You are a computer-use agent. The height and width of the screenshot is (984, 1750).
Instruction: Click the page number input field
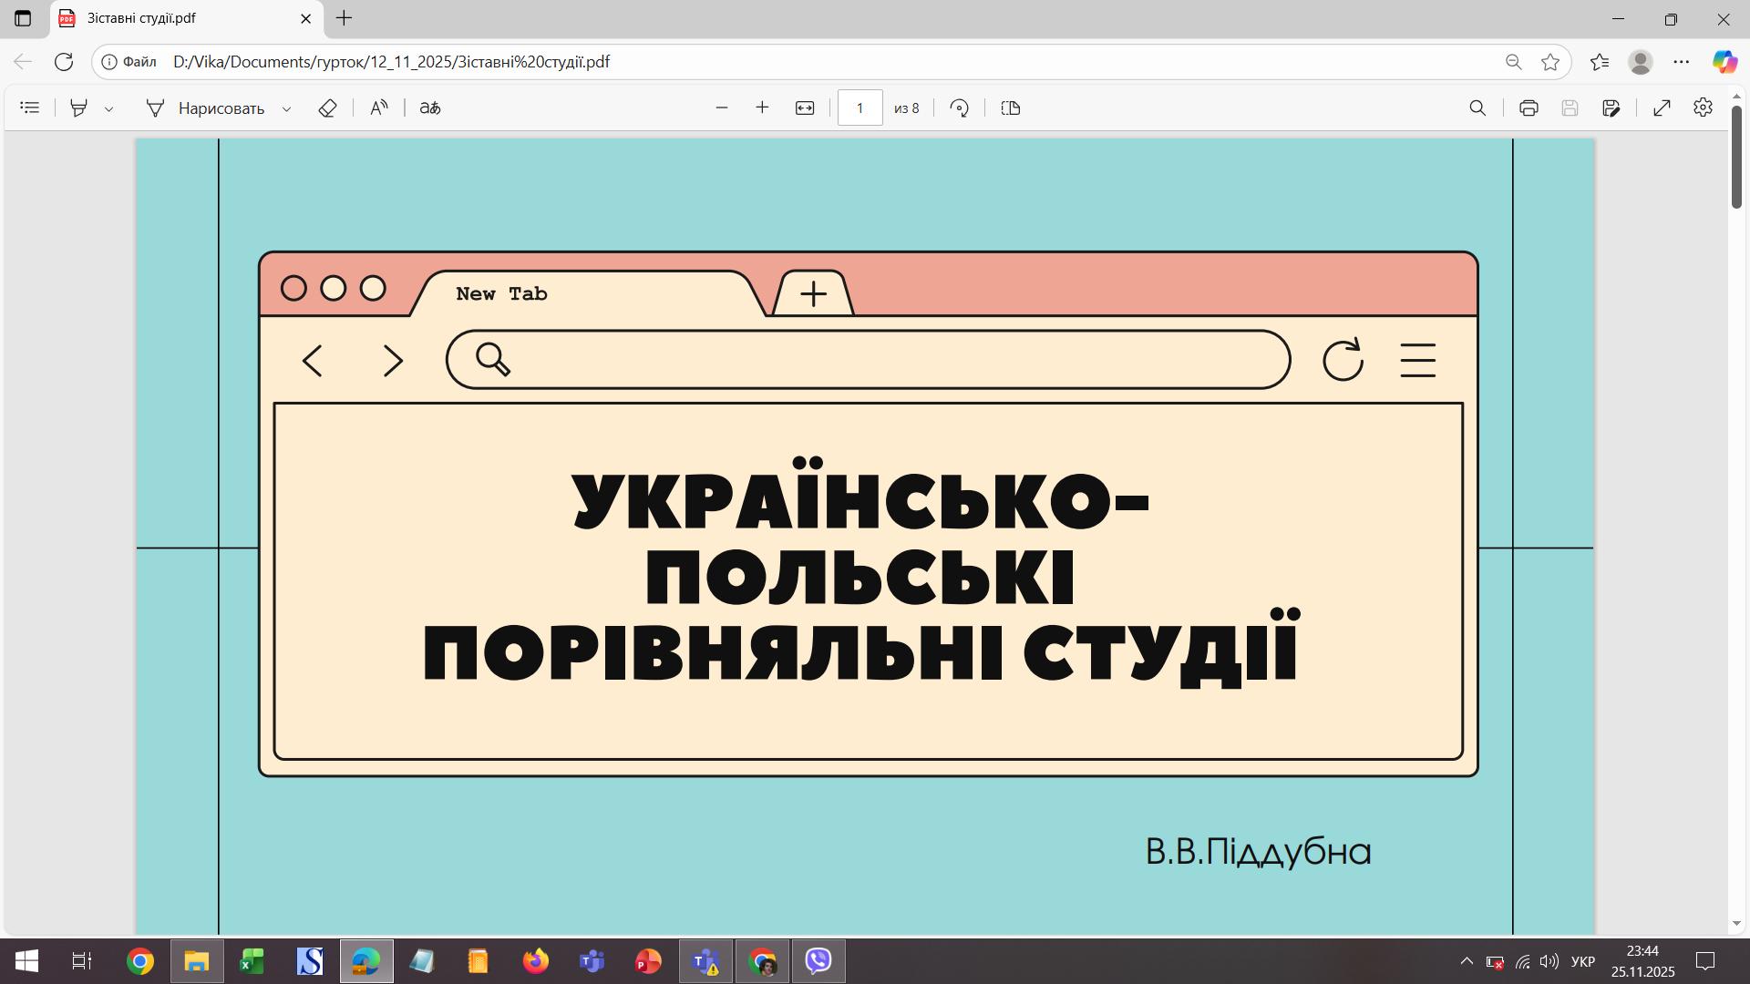[x=860, y=108]
